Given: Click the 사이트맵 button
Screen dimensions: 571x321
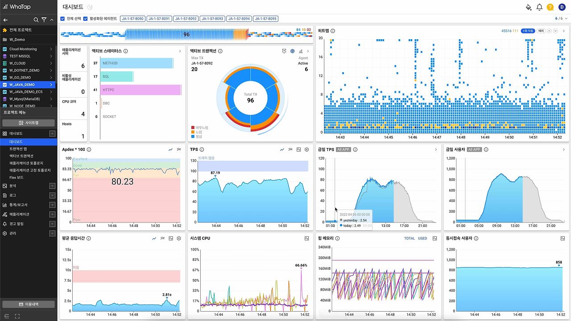Looking at the screenshot, I should [x=29, y=123].
